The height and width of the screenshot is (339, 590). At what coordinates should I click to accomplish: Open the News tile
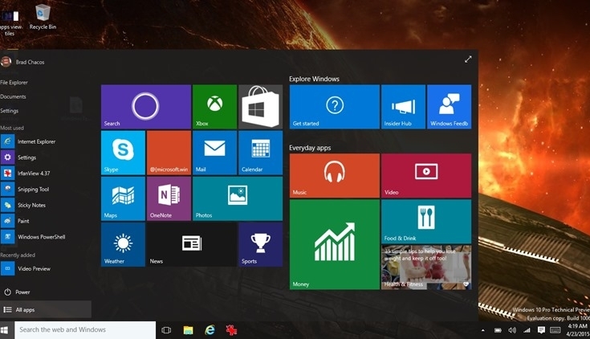[x=192, y=244]
